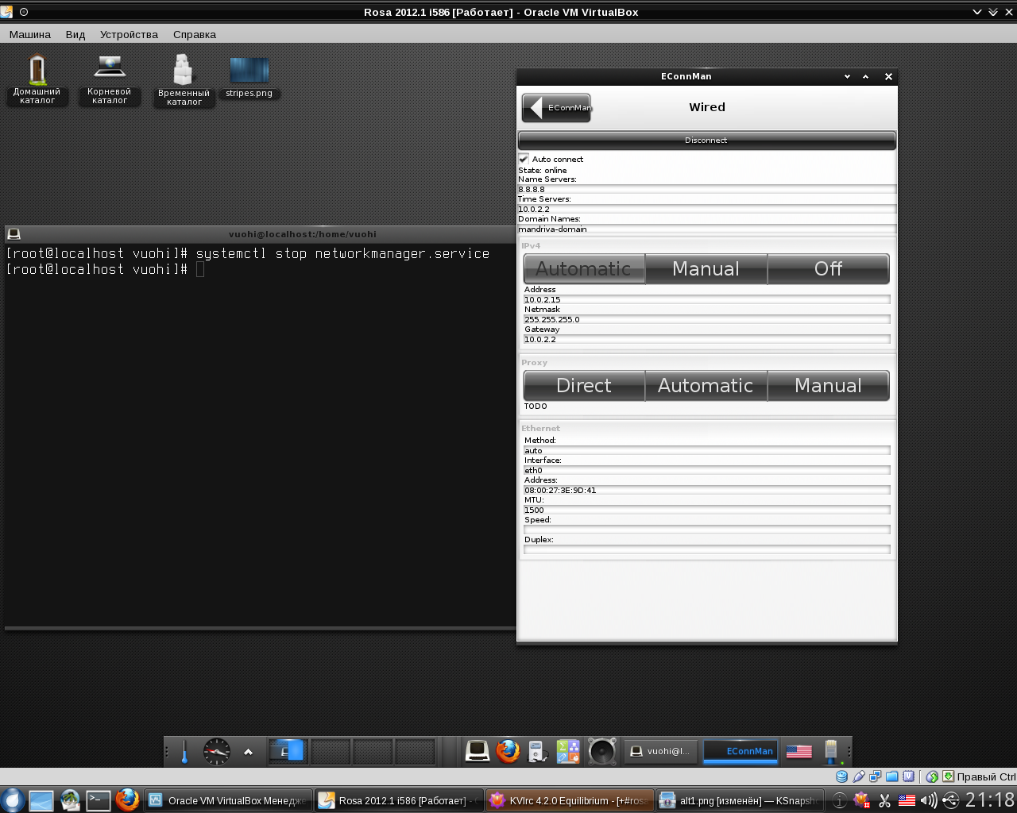Expand the shelf up-arrow popup
This screenshot has height=813, width=1017.
[x=248, y=752]
